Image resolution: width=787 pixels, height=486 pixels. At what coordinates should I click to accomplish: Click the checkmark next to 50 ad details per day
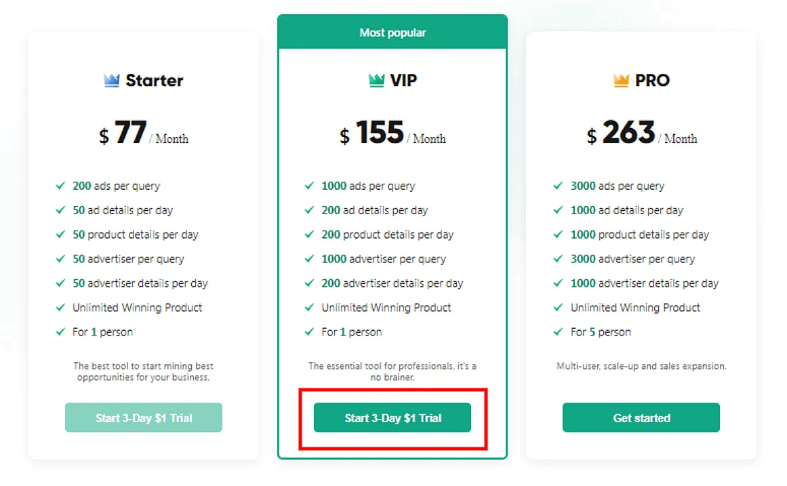coord(60,210)
